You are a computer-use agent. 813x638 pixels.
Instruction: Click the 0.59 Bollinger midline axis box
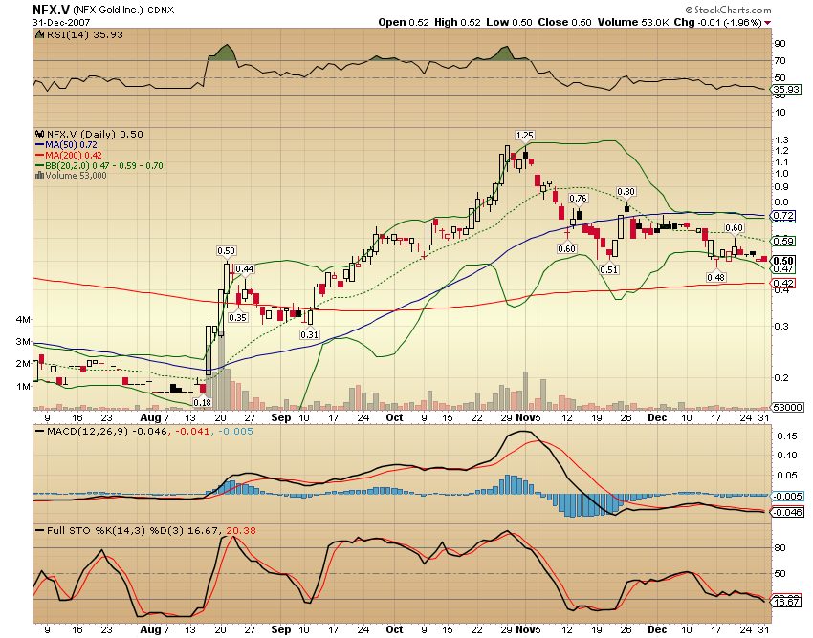click(x=783, y=241)
